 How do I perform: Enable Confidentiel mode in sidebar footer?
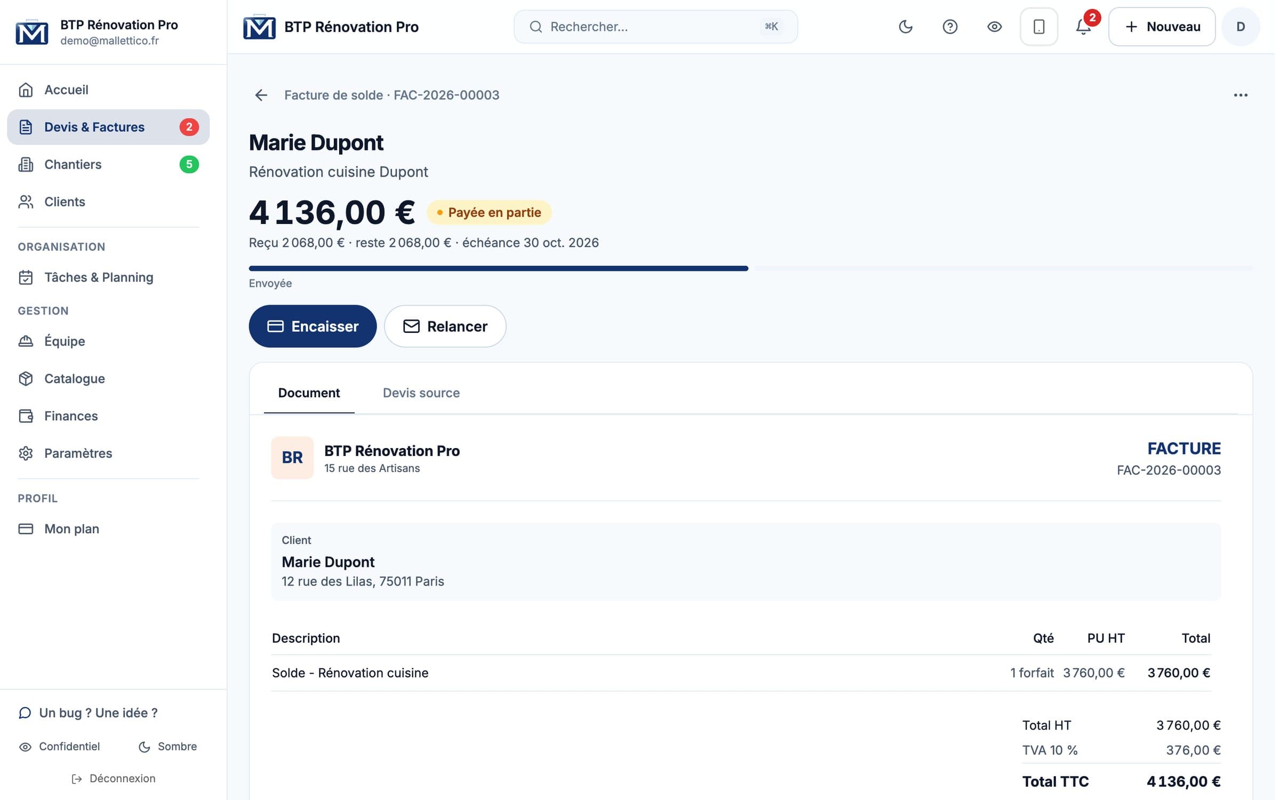click(x=59, y=747)
